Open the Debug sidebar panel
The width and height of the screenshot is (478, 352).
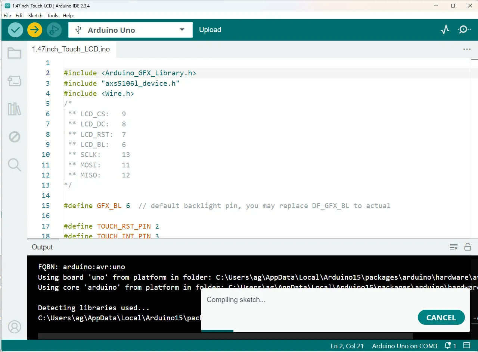(x=14, y=137)
